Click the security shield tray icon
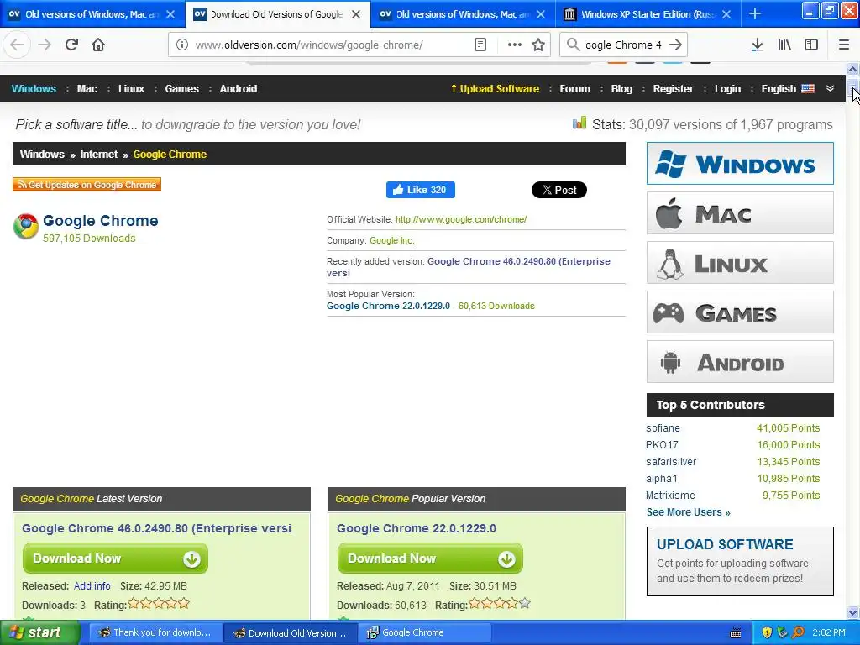 767,632
